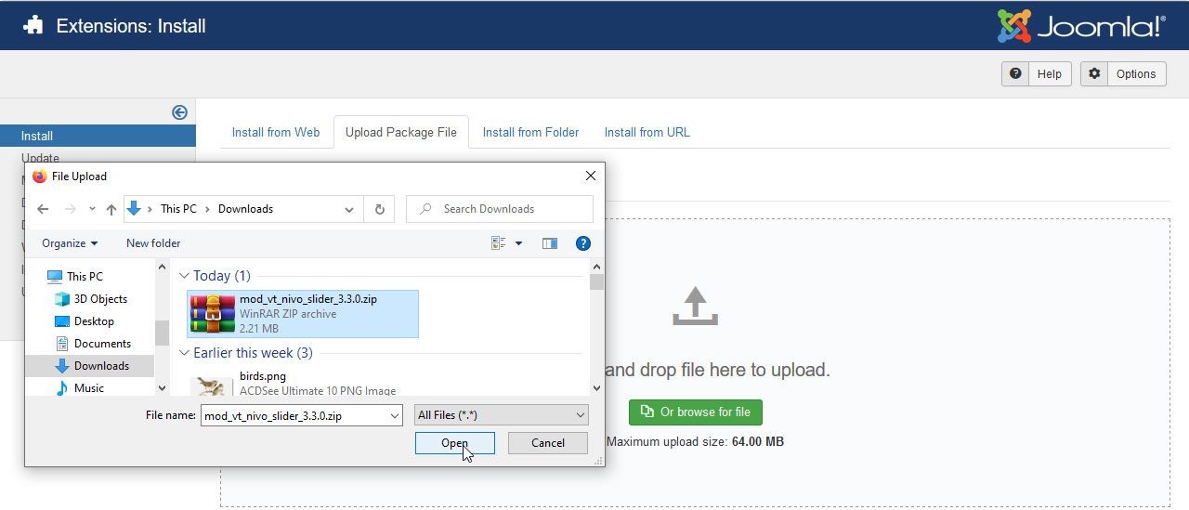This screenshot has height=510, width=1189.
Task: Expand the All Files type dropdown
Action: pos(502,415)
